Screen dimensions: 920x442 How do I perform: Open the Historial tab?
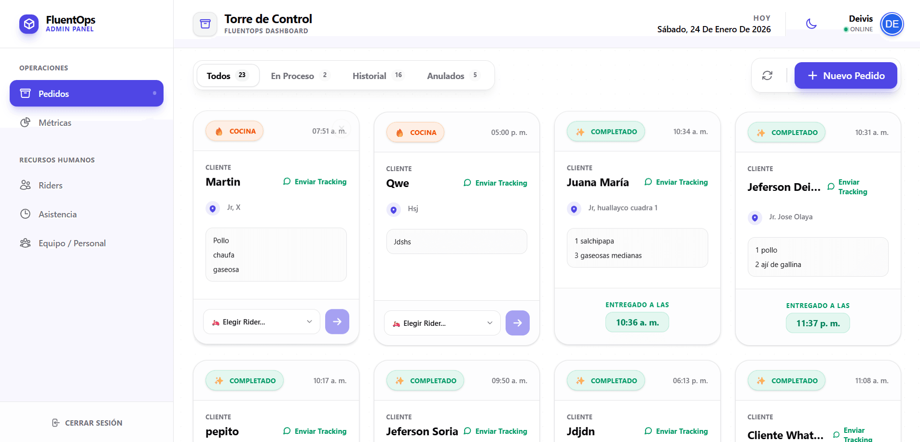coord(377,76)
